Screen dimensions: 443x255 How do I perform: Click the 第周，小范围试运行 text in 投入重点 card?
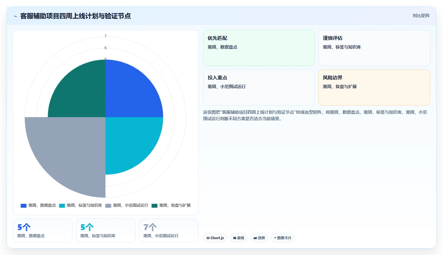click(x=227, y=87)
